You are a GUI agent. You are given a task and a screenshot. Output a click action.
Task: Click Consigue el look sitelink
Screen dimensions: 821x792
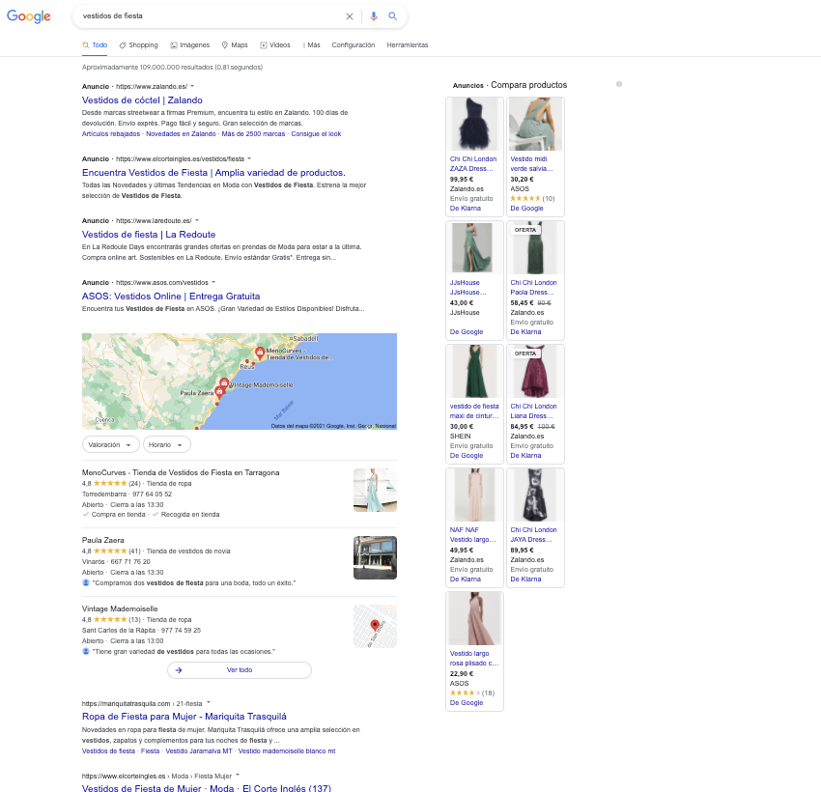tap(316, 134)
